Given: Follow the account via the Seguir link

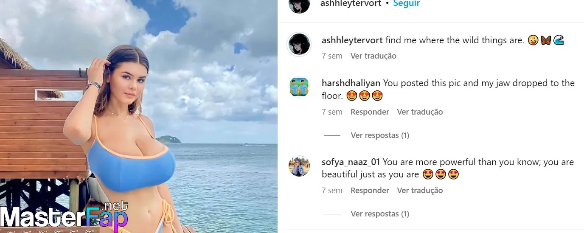Looking at the screenshot, I should point(407,4).
